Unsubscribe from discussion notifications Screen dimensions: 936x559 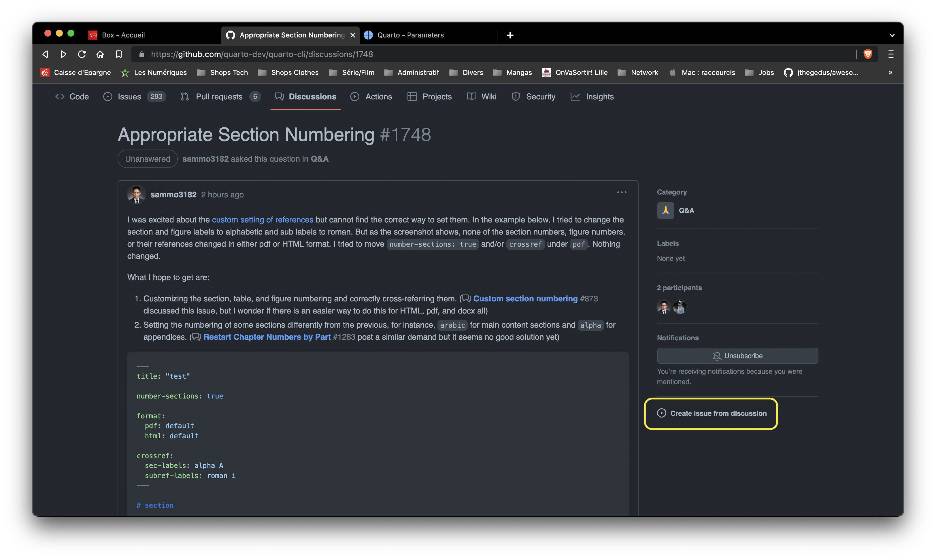[x=737, y=356]
